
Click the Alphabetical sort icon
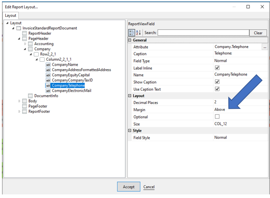[139, 32]
